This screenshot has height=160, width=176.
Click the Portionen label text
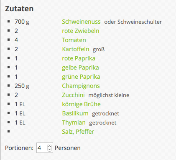pos(19,148)
